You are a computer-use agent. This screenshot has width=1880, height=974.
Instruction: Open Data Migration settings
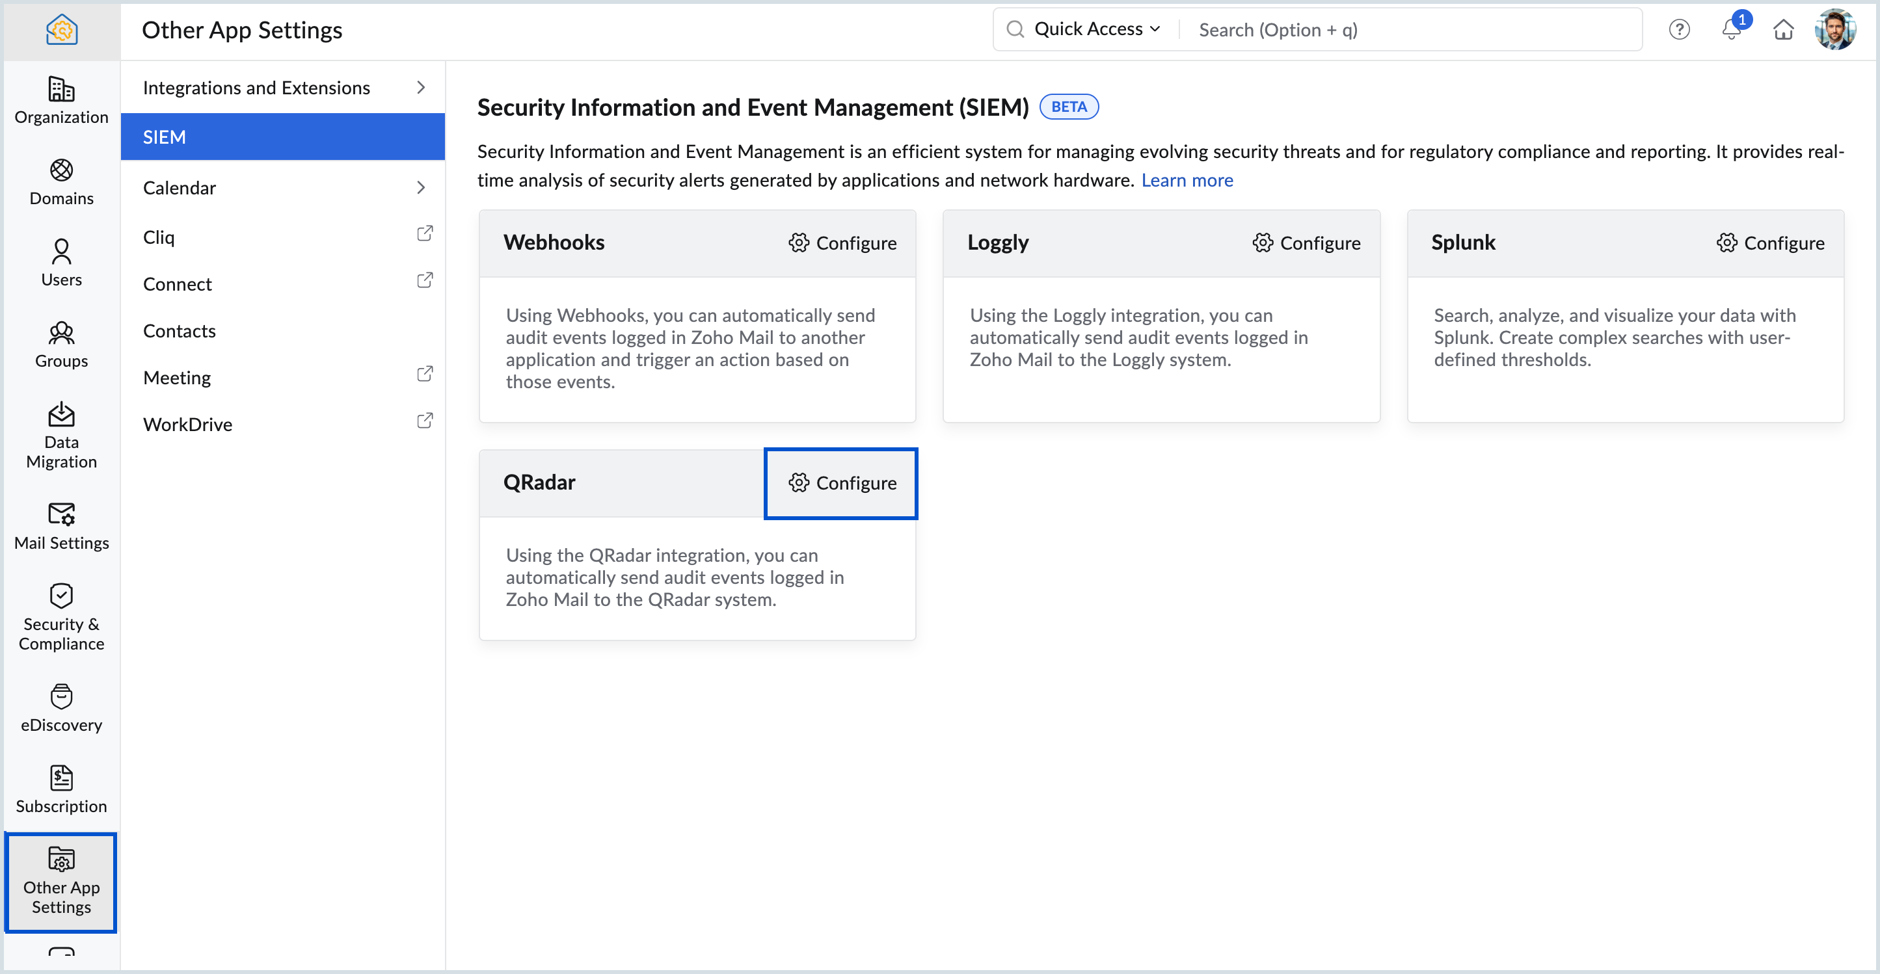coord(60,436)
